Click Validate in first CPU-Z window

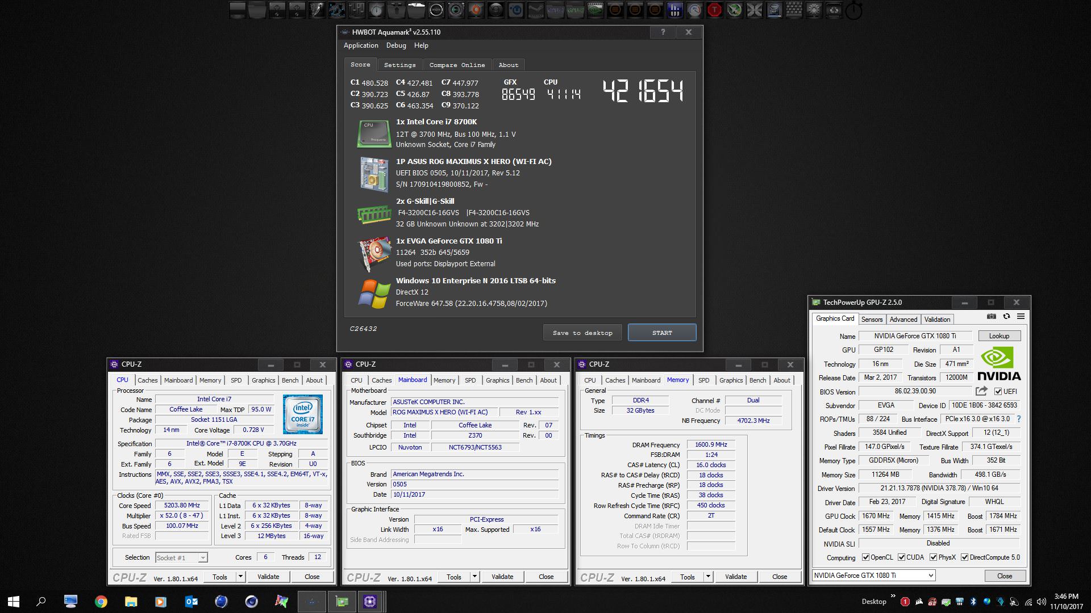[x=268, y=577]
